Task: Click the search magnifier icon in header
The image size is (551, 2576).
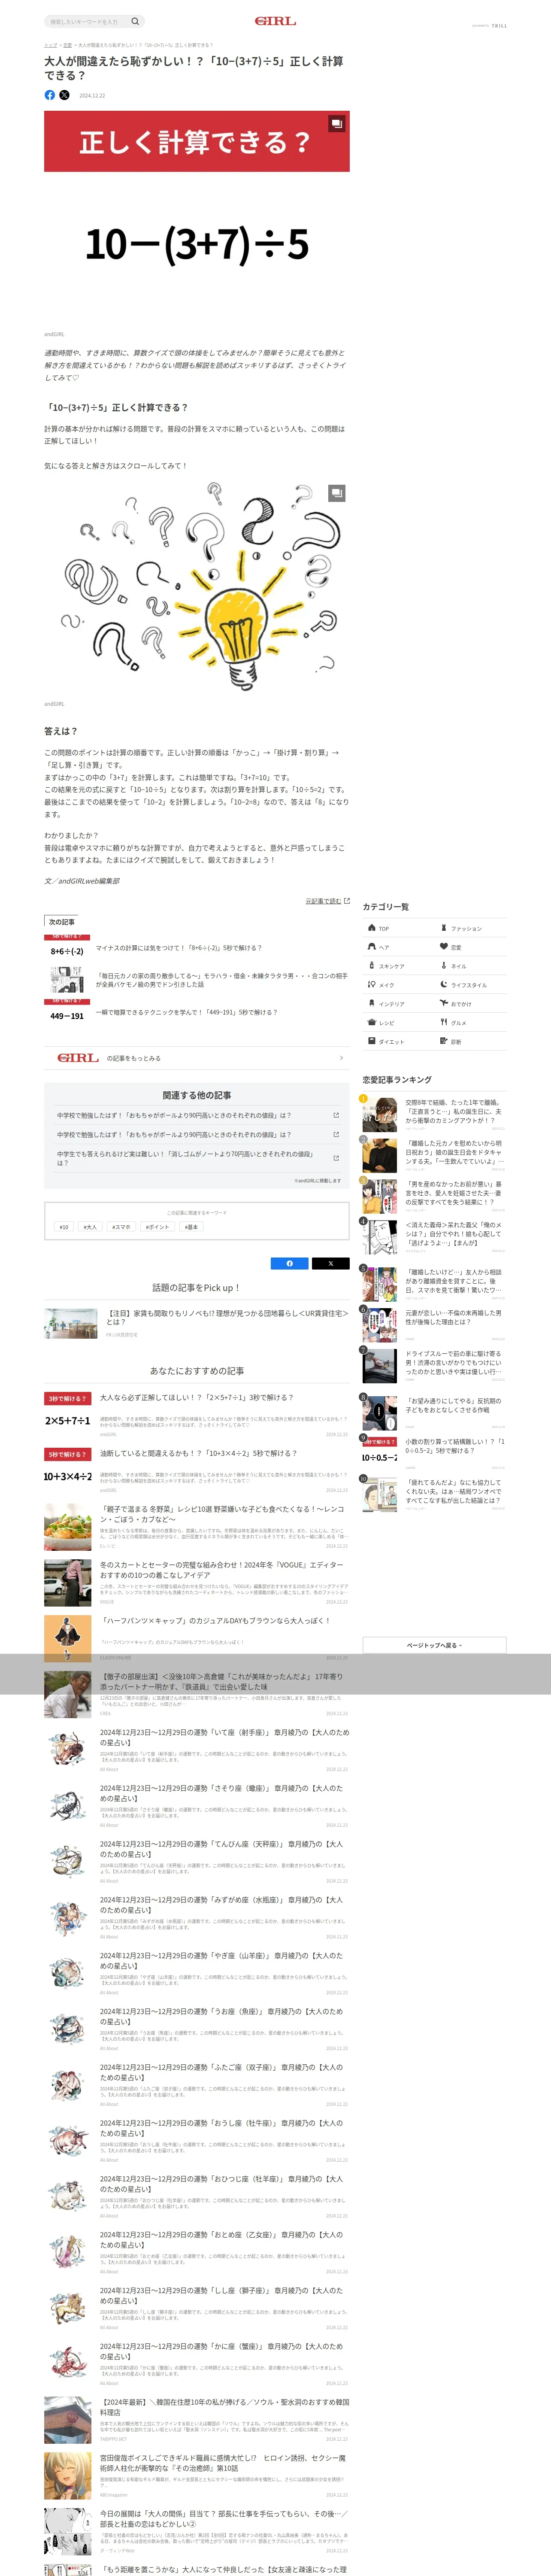Action: tap(135, 21)
